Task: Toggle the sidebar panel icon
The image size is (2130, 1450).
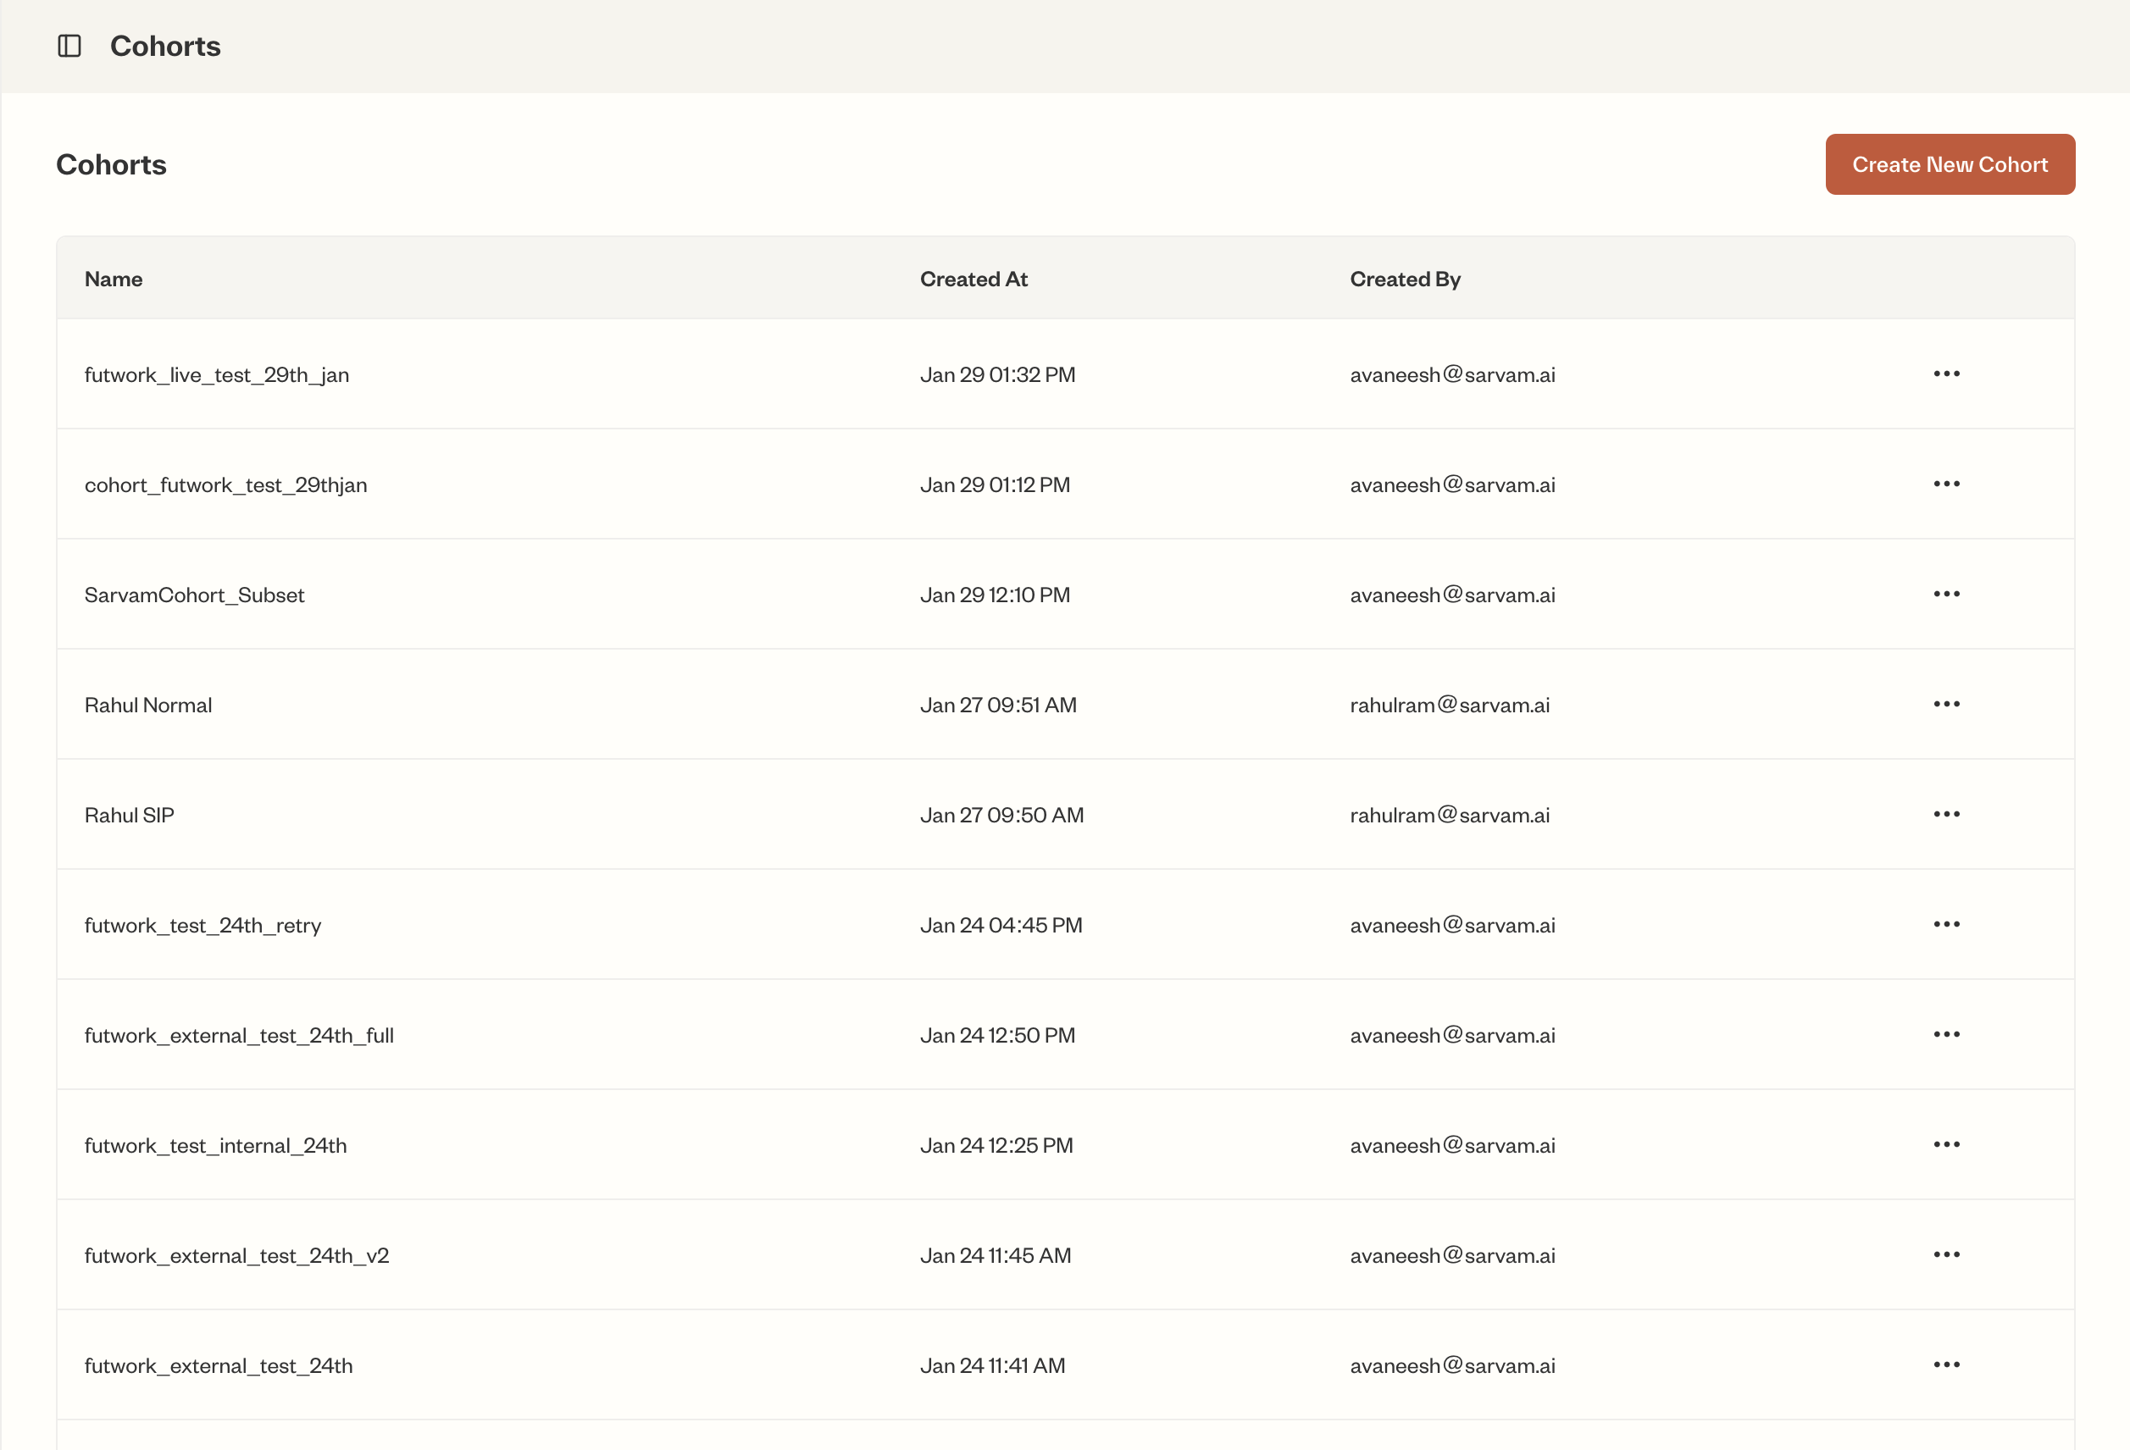Action: (69, 46)
